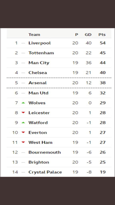Image resolution: width=115 pixels, height=205 pixels.
Task: Click the no-change dash beside Liverpool
Action: pyautogui.click(x=23, y=43)
